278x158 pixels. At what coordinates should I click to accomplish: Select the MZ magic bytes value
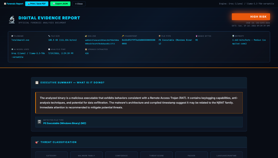(x=197, y=40)
